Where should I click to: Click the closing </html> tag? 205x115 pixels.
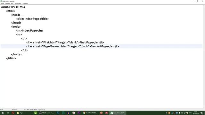pyautogui.click(x=11, y=58)
